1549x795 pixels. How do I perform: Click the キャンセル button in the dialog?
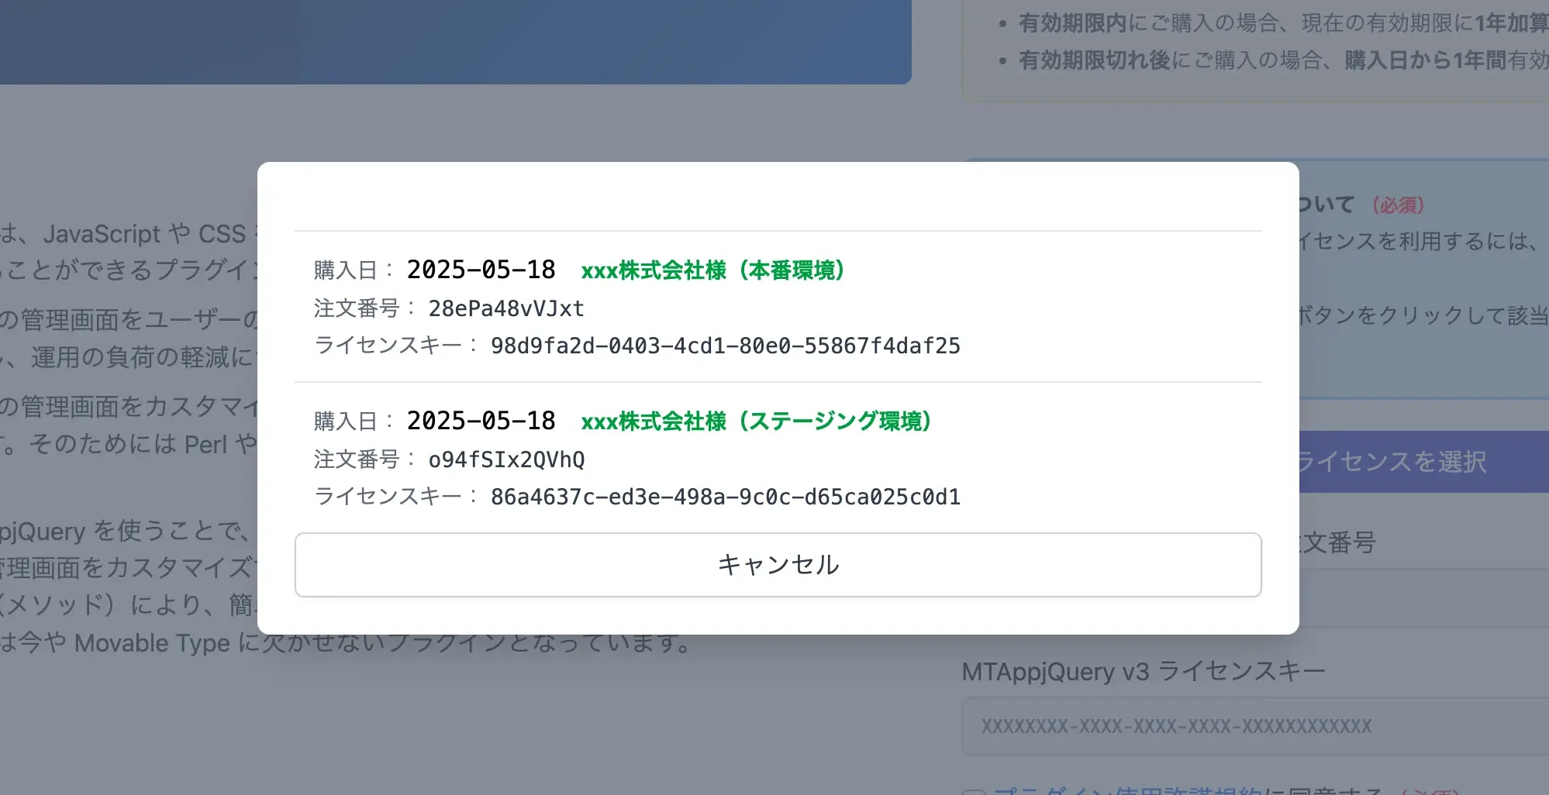tap(778, 565)
